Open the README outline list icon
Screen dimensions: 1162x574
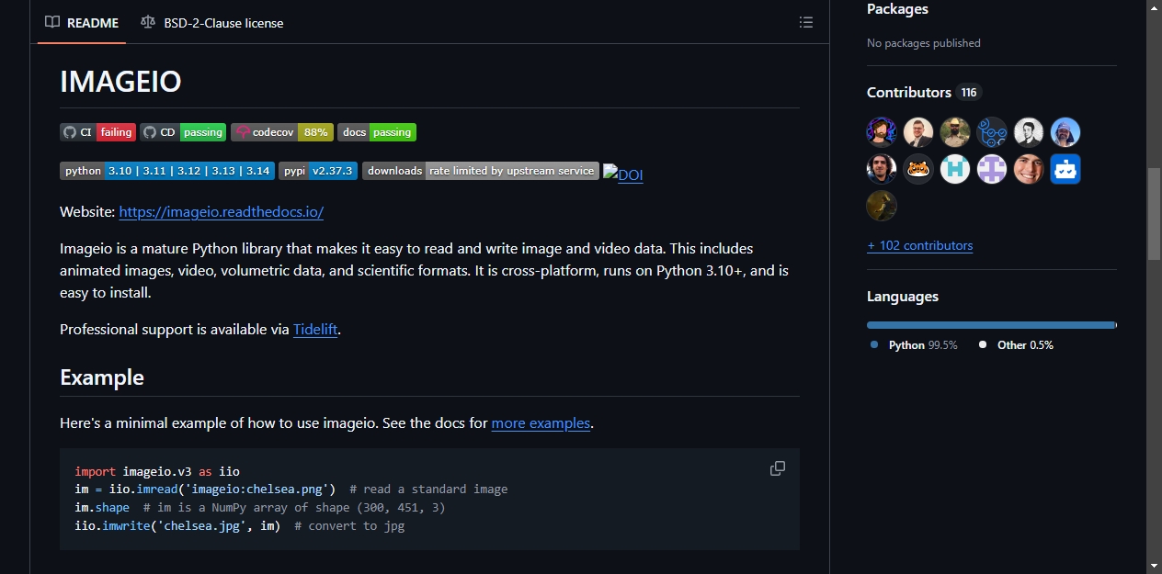coord(806,22)
